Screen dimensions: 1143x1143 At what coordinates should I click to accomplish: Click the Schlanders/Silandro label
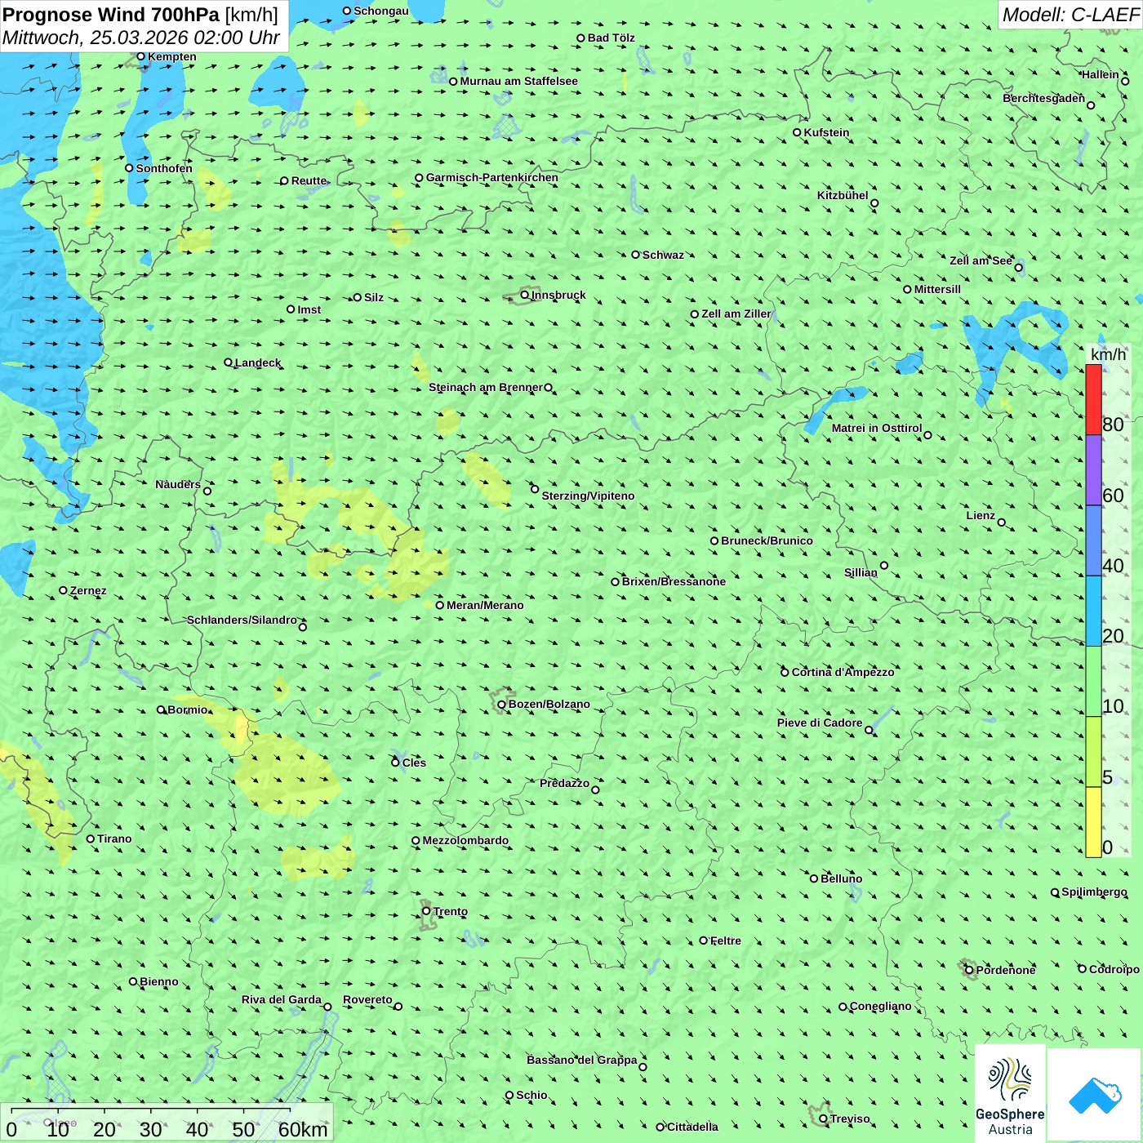(242, 620)
